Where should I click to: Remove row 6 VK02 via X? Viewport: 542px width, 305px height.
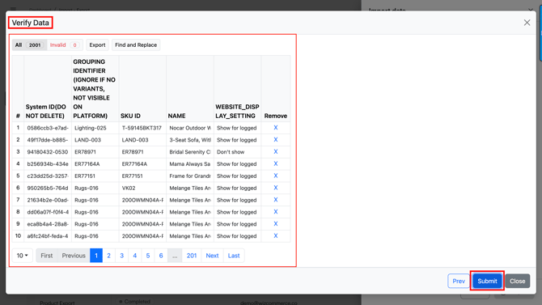point(276,188)
